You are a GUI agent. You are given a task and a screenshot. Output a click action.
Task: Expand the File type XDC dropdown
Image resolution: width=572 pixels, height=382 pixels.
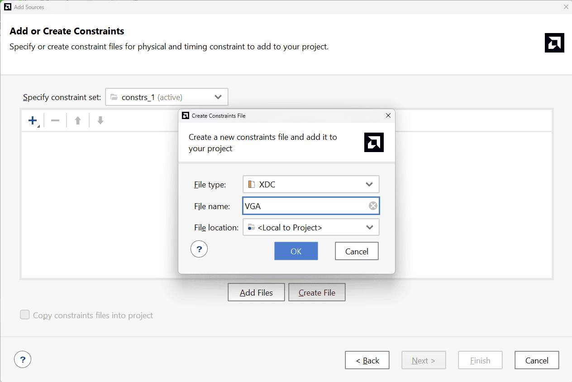click(x=311, y=184)
